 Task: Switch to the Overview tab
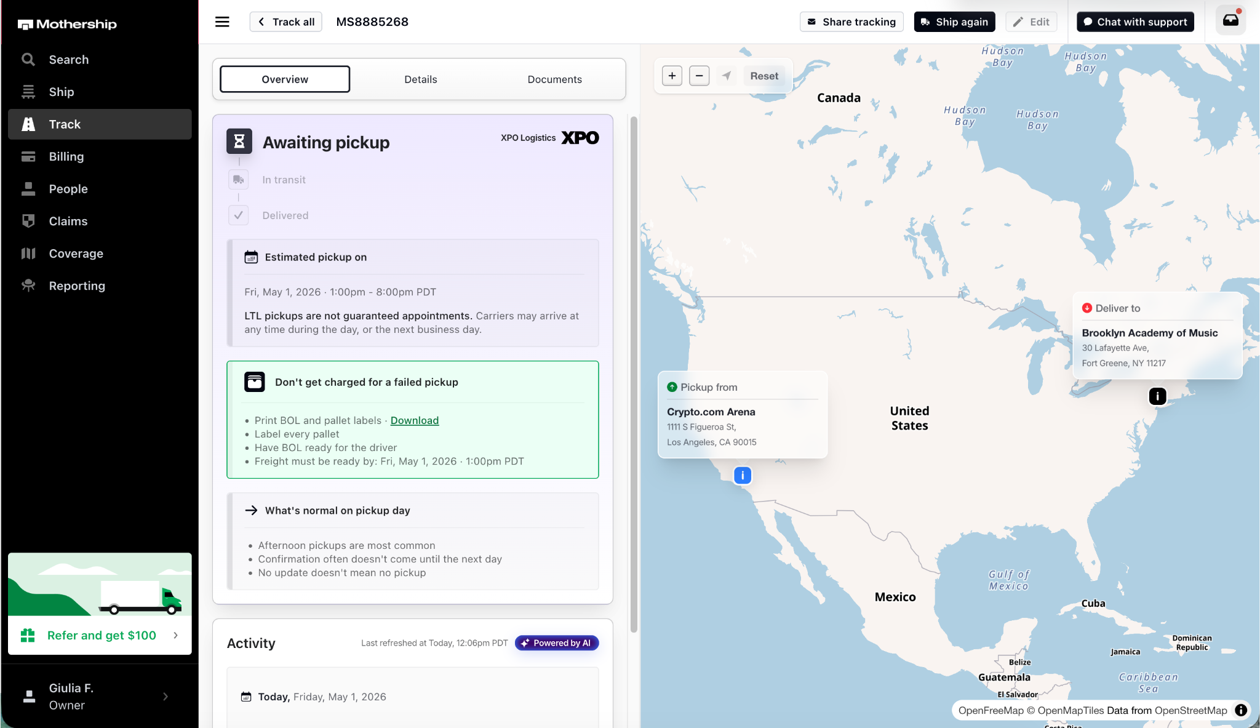tap(285, 79)
